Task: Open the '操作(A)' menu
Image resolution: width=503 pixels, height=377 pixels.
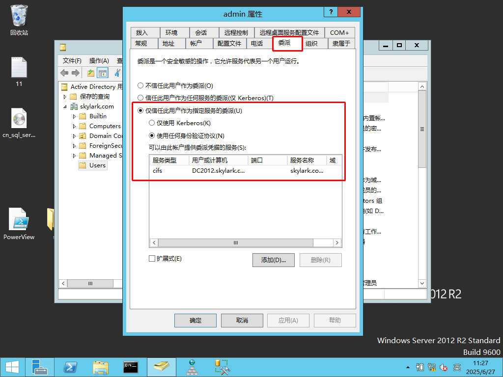Action: click(99, 60)
